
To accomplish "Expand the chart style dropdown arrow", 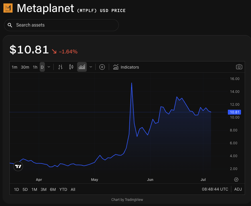I will click(x=91, y=67).
